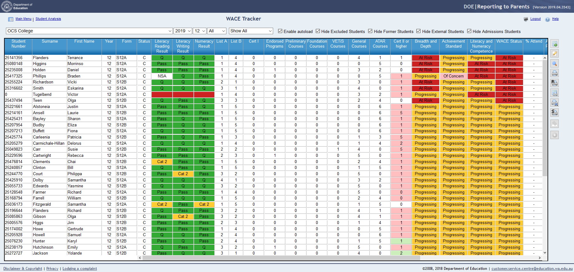574x272 pixels.
Task: Click the plain printer icon in sidebar
Action: coord(554,73)
